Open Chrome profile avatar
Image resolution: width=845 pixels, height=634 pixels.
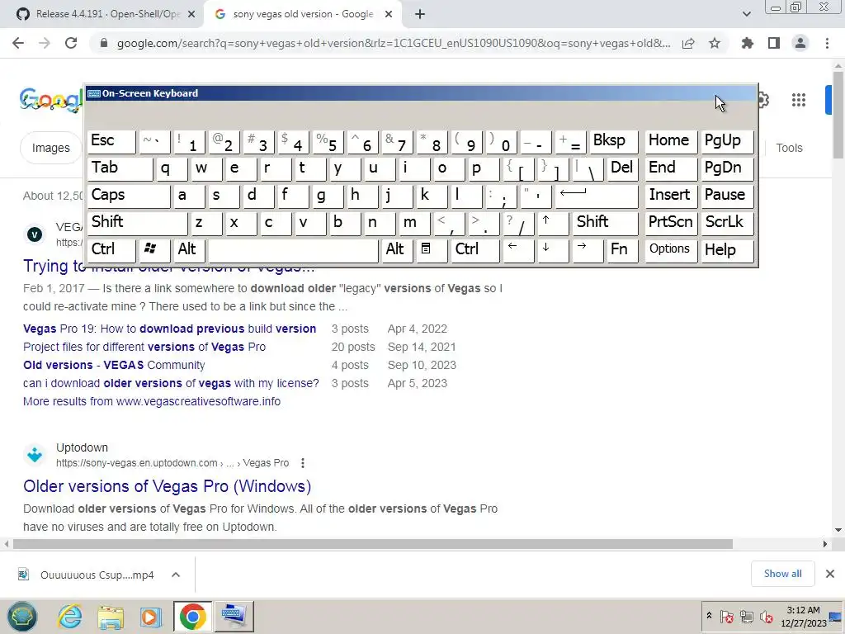point(800,43)
